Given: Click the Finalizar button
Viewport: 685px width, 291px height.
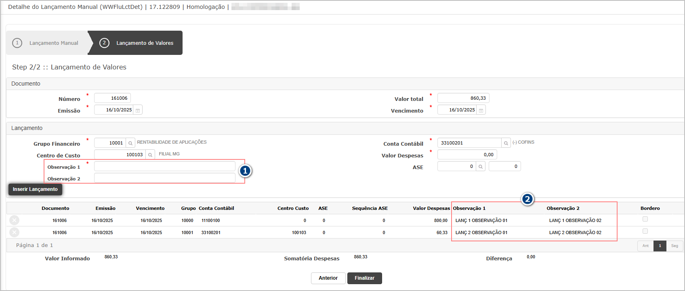Looking at the screenshot, I should click(364, 278).
